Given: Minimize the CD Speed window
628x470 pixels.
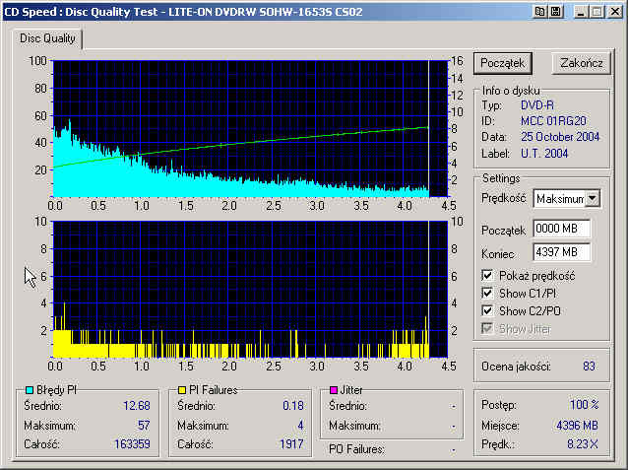Looking at the screenshot, I should [581, 12].
